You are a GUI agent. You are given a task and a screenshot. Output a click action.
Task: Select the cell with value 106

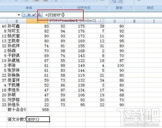75,95
